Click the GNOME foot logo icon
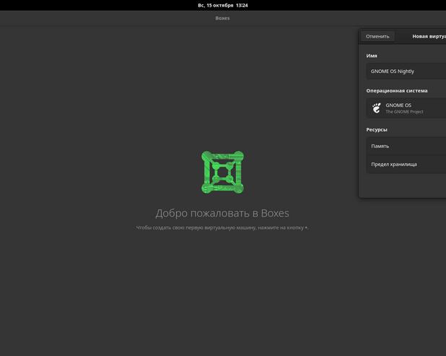 [x=376, y=108]
